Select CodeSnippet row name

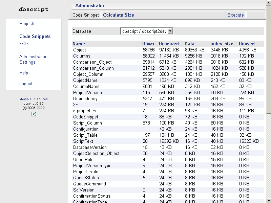point(86,117)
